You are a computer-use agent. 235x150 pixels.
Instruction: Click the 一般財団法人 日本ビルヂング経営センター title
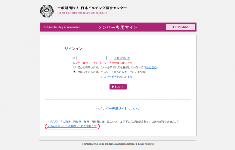pos(92,8)
